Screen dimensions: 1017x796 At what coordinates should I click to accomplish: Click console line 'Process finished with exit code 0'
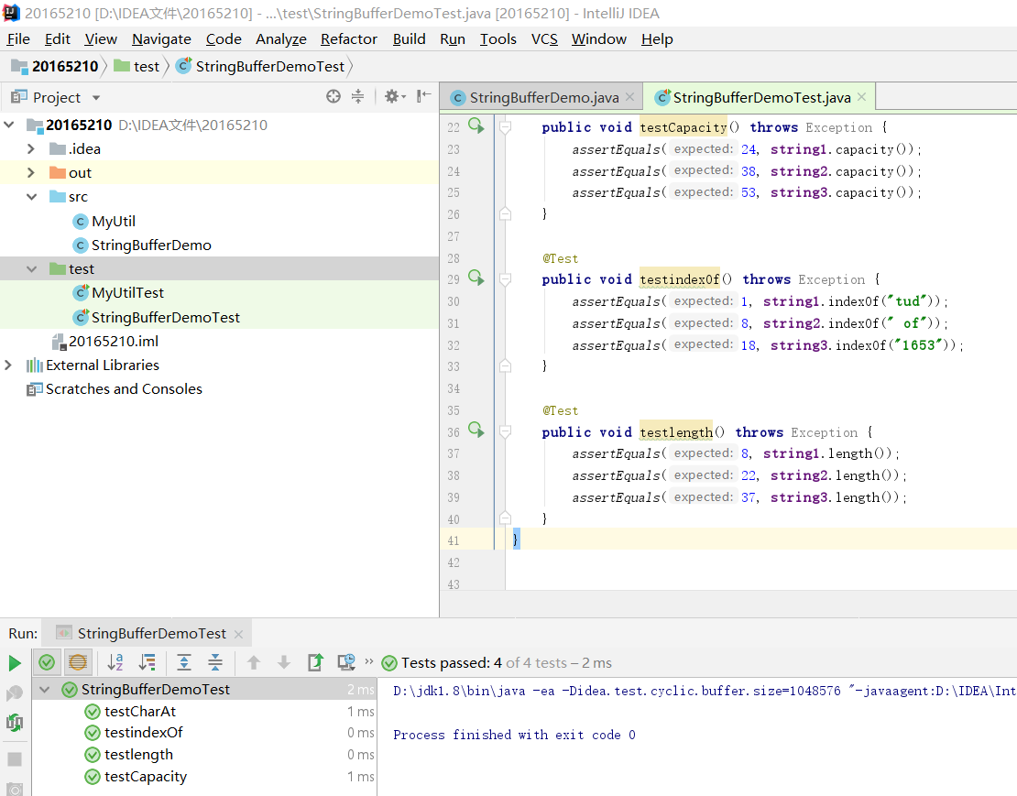click(x=514, y=735)
